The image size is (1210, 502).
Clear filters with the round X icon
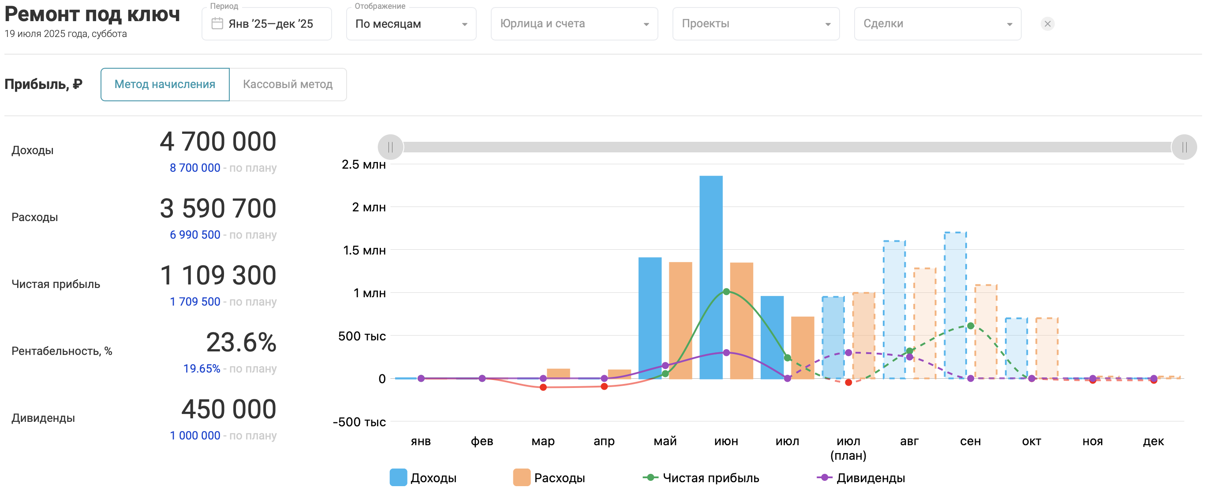(1047, 23)
